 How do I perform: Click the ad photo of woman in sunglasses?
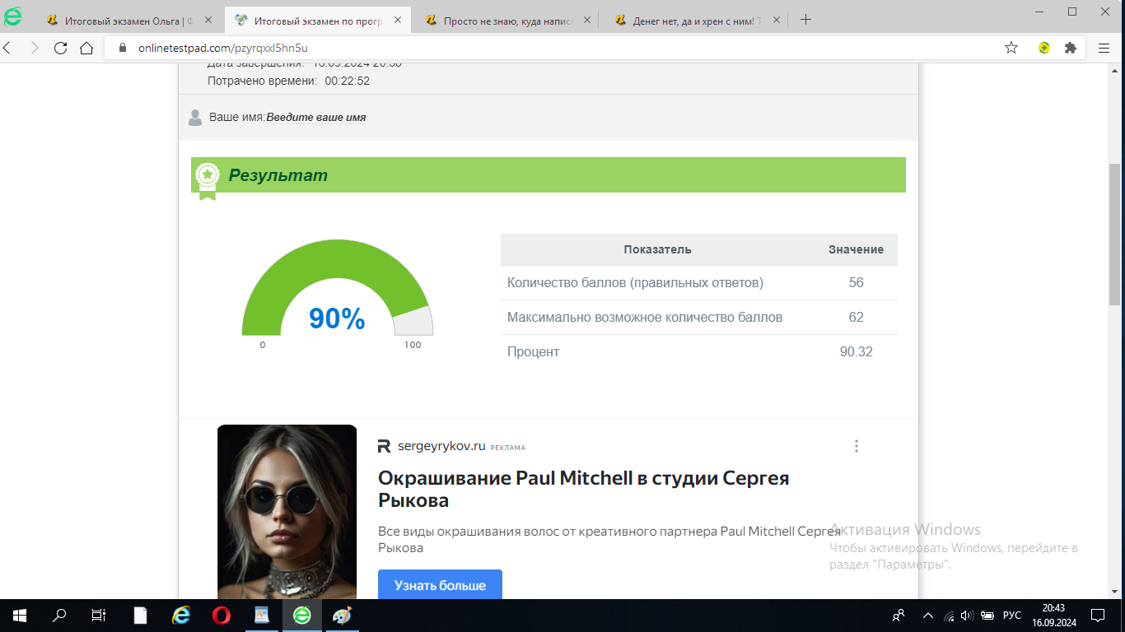point(287,512)
